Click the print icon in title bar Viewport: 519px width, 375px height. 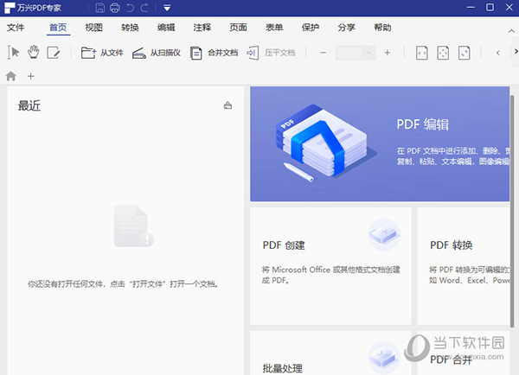pyautogui.click(x=115, y=8)
